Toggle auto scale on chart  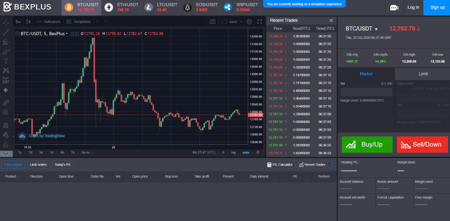(x=245, y=152)
